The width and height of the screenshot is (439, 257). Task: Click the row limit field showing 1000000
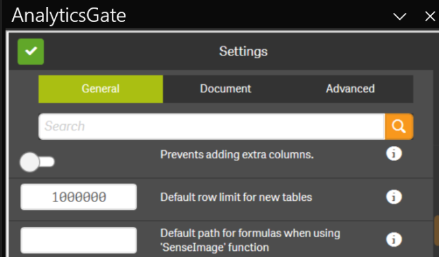(x=79, y=197)
